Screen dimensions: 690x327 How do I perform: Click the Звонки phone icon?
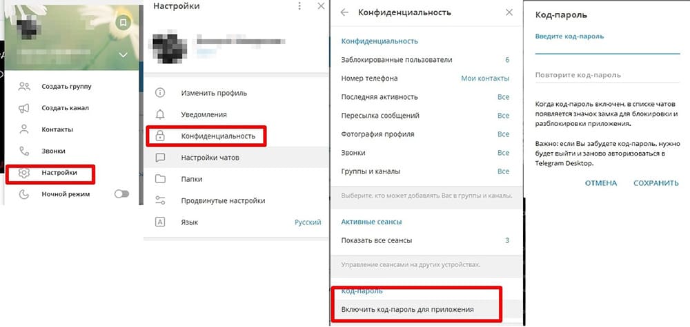[24, 151]
